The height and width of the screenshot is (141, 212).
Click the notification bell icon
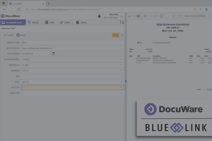[99, 16]
